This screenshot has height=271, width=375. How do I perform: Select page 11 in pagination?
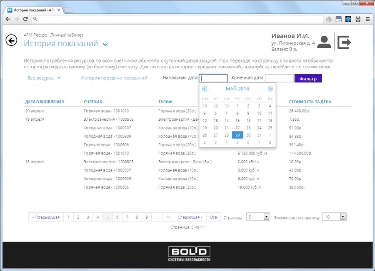pyautogui.click(x=167, y=217)
